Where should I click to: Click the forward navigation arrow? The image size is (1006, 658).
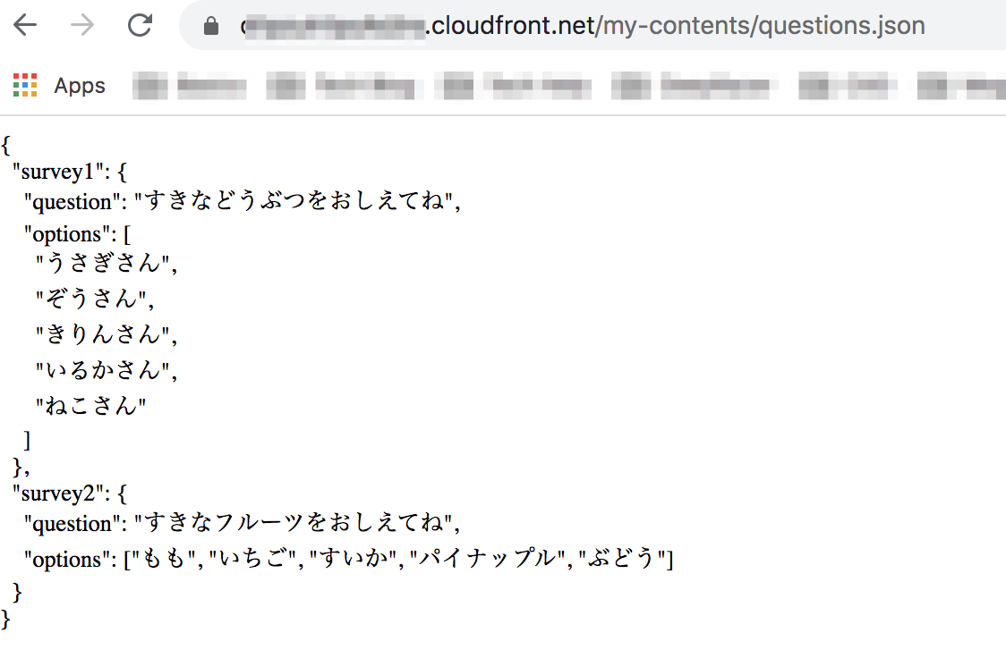(x=82, y=26)
